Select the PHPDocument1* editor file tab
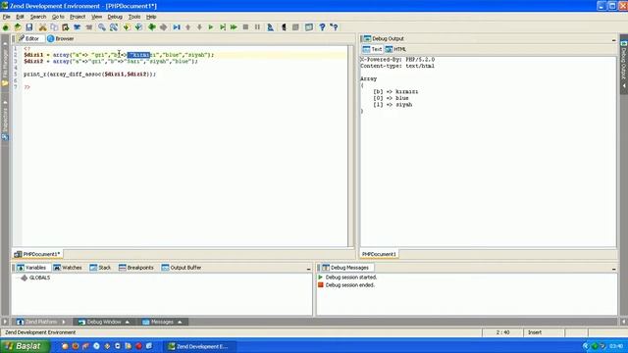Screen dimensions: 628x353 (37, 254)
